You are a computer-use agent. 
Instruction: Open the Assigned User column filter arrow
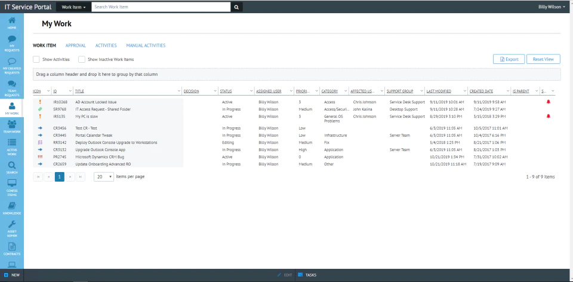pyautogui.click(x=291, y=91)
